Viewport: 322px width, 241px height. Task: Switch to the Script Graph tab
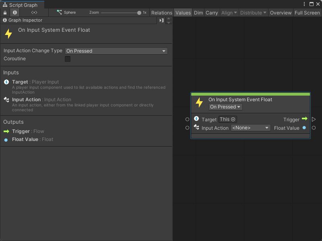[x=22, y=5]
